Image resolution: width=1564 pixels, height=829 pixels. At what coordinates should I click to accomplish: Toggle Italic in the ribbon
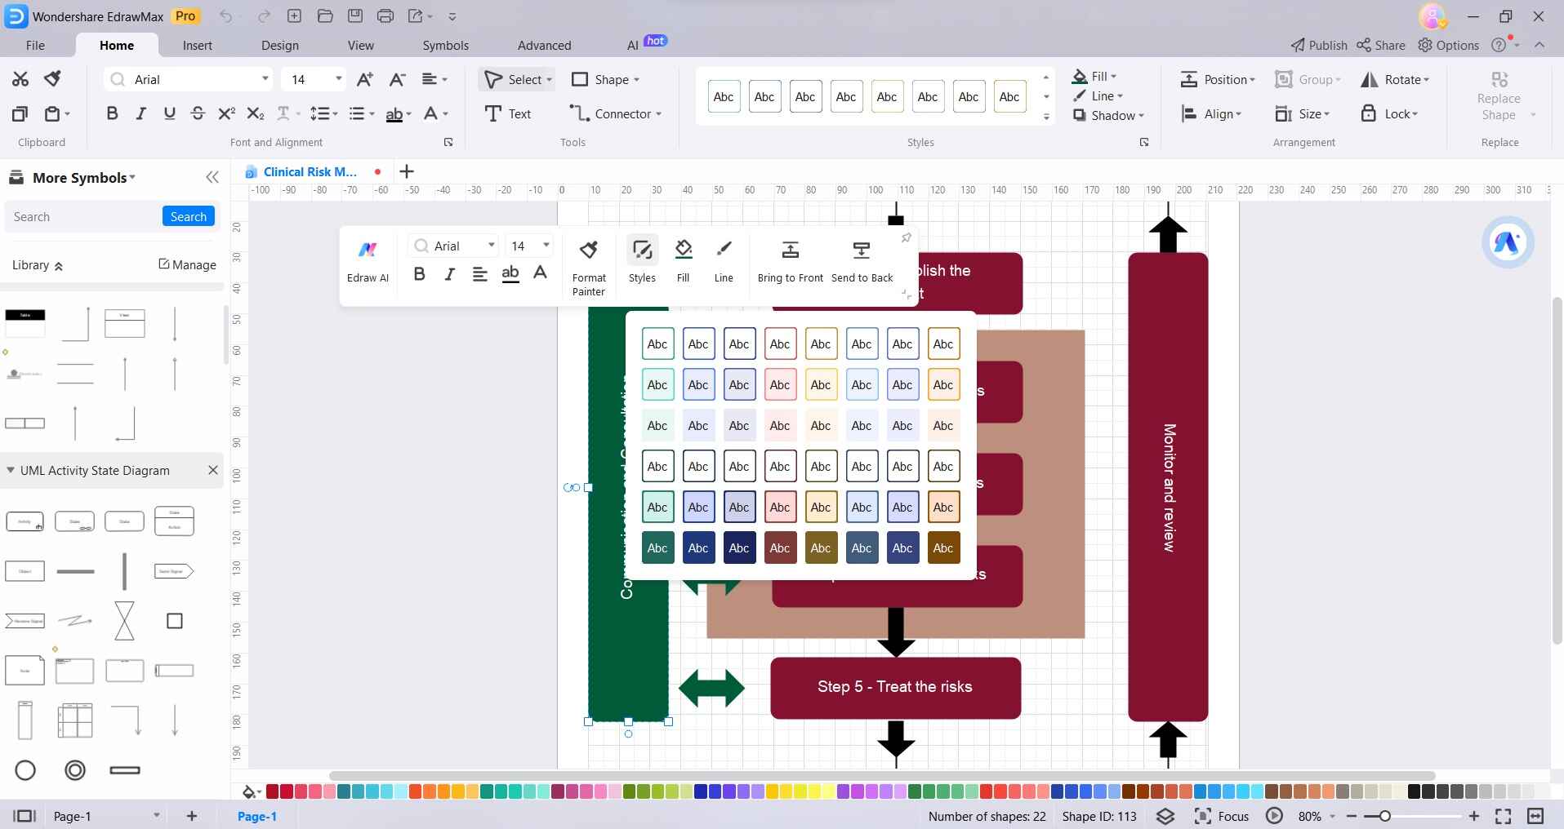[141, 113]
